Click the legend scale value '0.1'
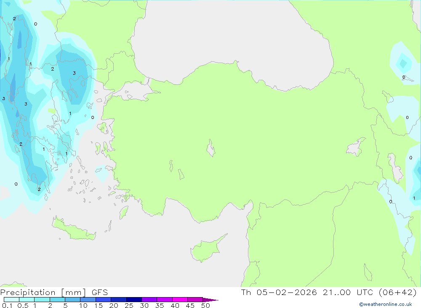Image resolution: width=421 pixels, height=308 pixels. pyautogui.click(x=7, y=305)
